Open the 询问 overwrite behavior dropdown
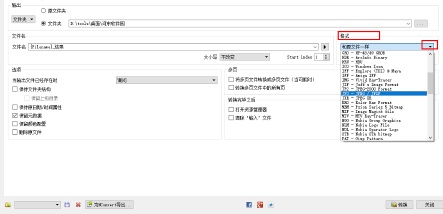Screen dimensions: 443x214 tap(166, 80)
